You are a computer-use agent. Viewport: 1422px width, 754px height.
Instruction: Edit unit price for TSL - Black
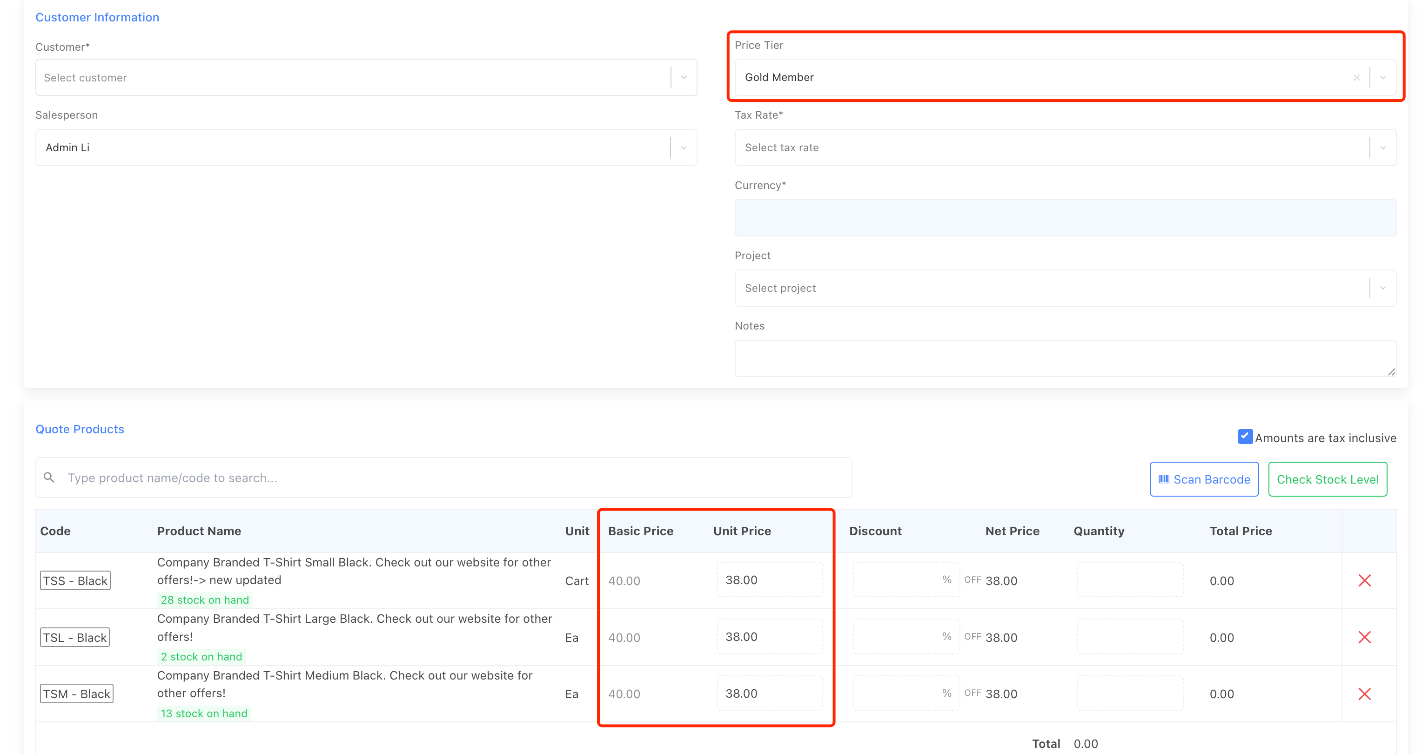(770, 636)
